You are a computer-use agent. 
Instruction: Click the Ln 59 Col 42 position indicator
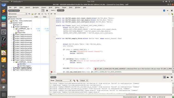(x=161, y=97)
